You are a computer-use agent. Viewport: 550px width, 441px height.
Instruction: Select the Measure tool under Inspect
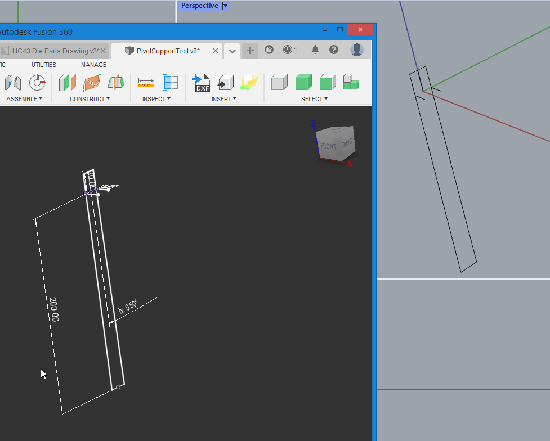[146, 82]
